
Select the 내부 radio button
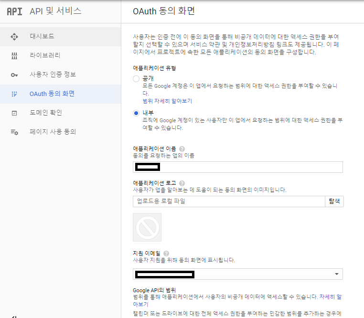click(x=136, y=113)
